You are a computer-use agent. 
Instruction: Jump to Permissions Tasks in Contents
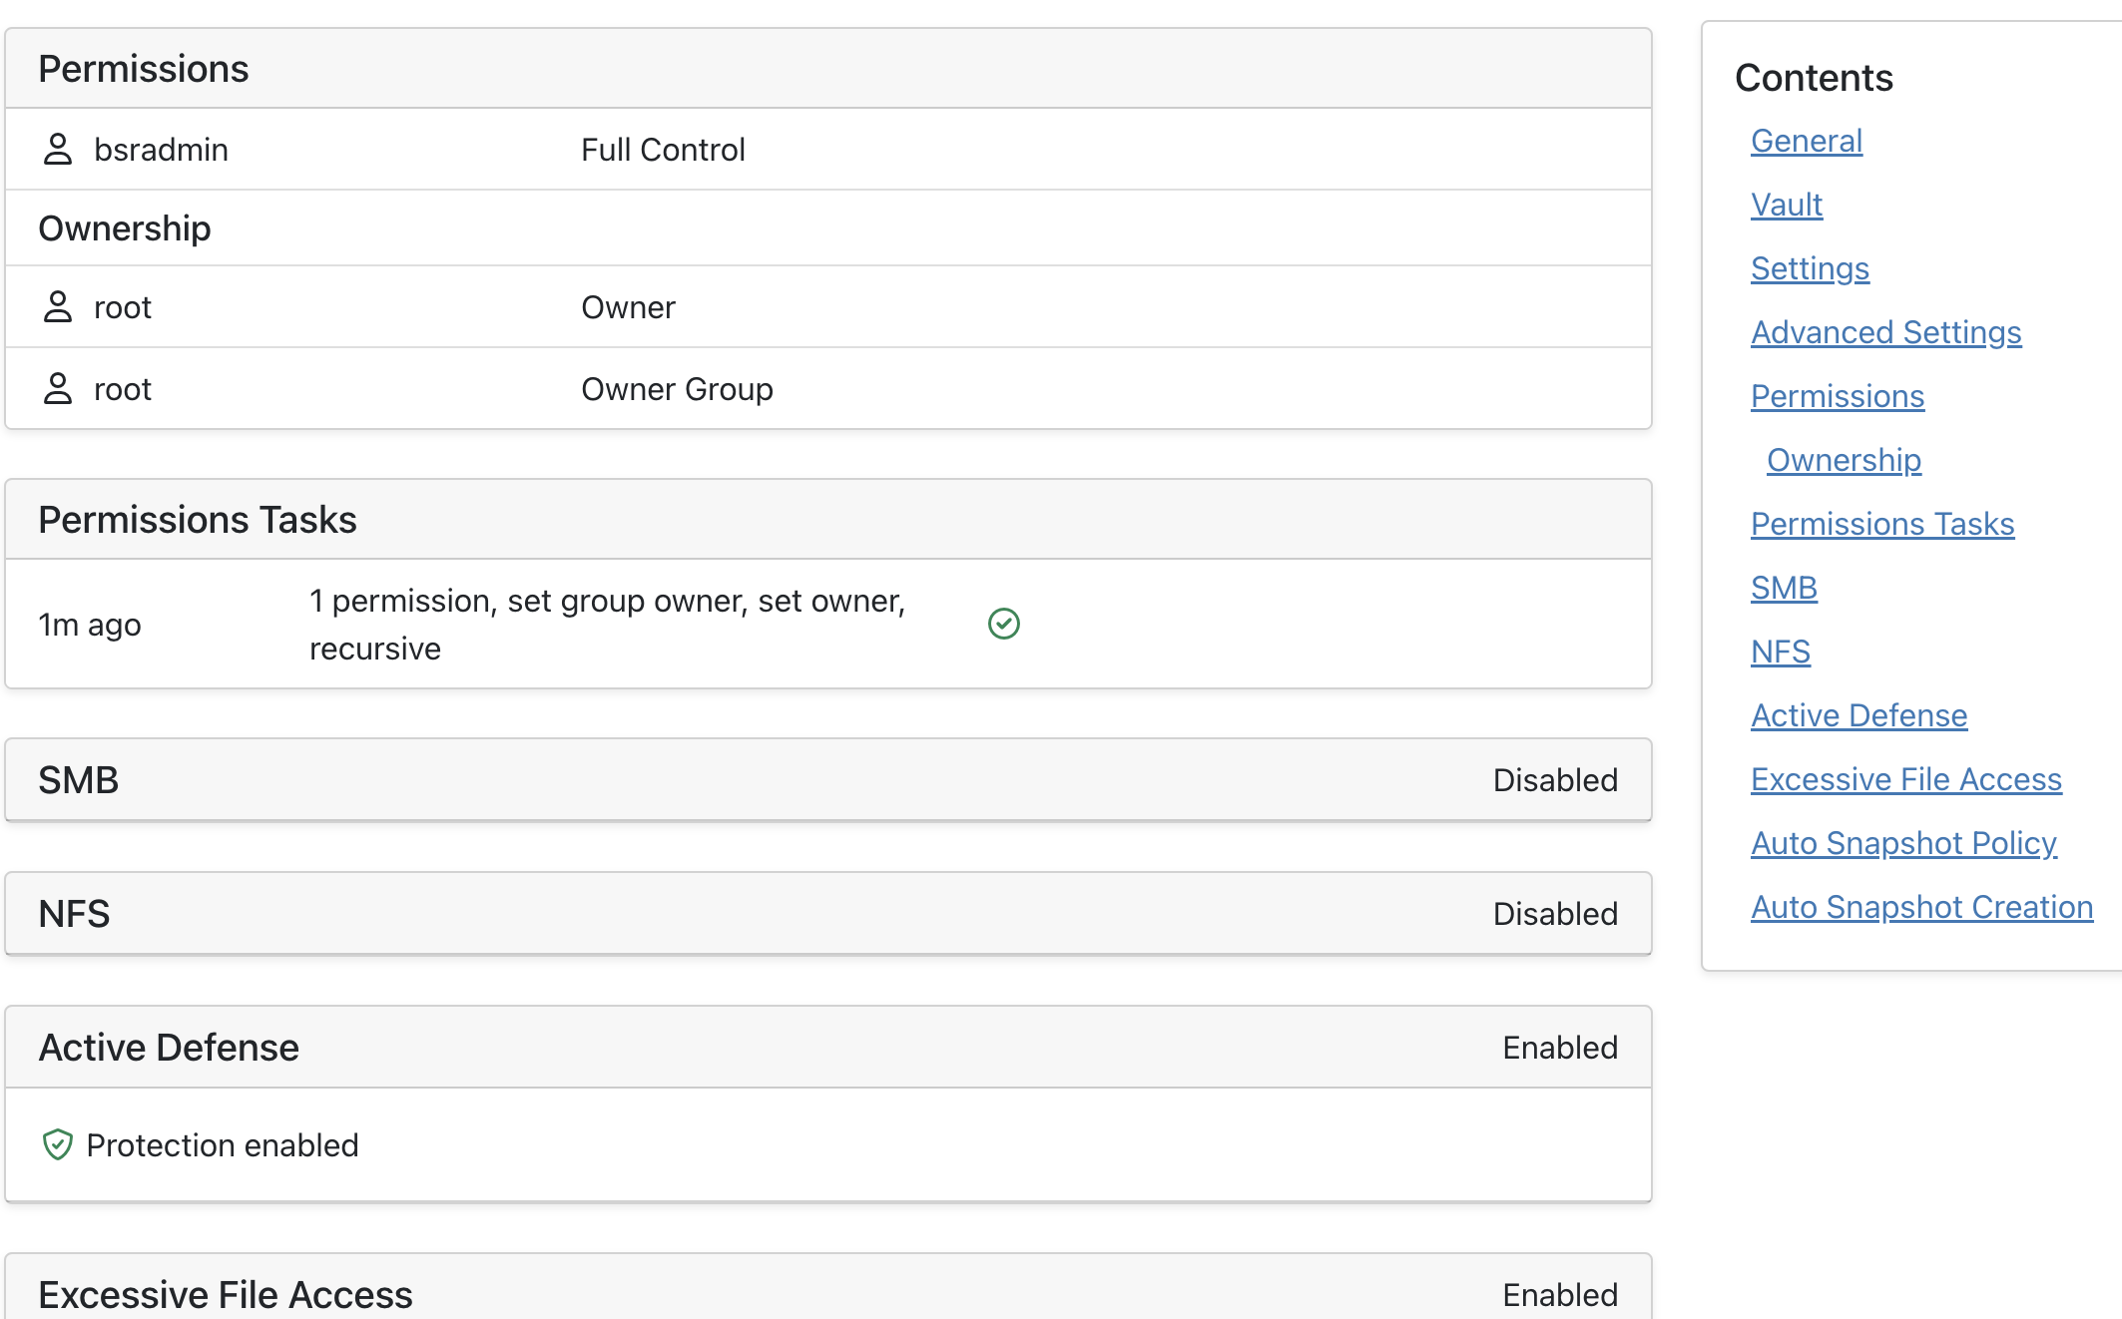pos(1881,524)
